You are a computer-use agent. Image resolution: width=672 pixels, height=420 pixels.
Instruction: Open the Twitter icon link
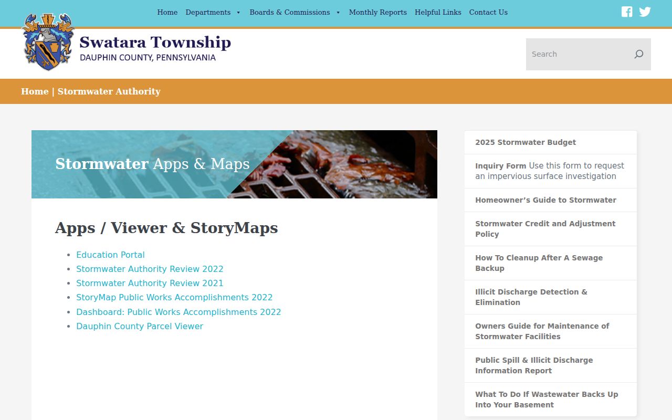point(645,12)
